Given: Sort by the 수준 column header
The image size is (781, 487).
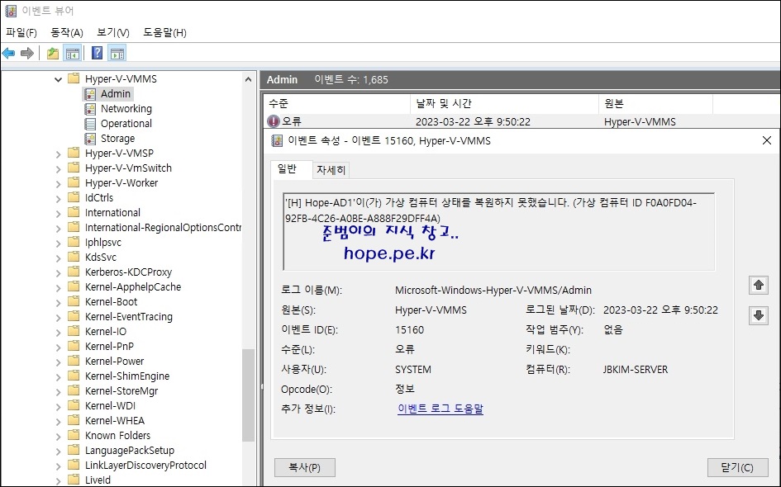Looking at the screenshot, I should [x=336, y=103].
